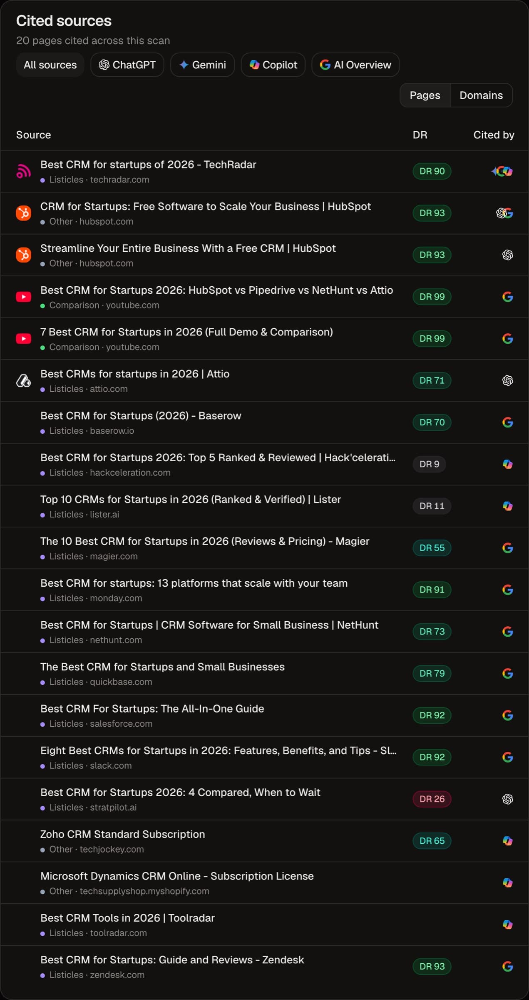Filter sources by ChatGPT
The image size is (529, 1000).
127,65
